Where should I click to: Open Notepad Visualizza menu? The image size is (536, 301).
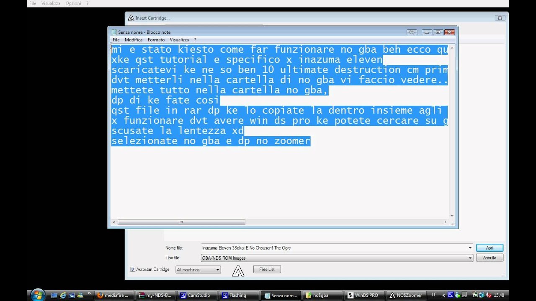pyautogui.click(x=179, y=40)
